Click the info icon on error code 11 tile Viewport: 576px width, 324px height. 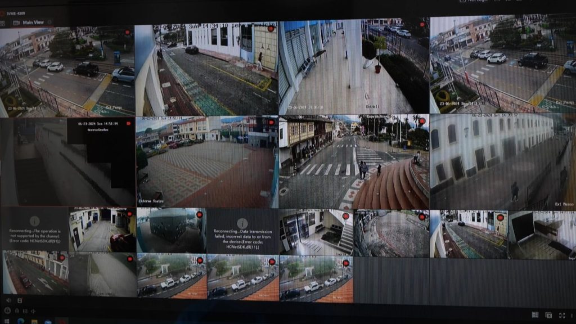(242, 223)
